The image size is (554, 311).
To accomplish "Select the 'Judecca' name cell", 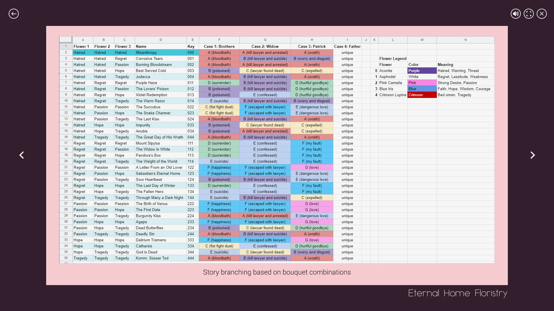I will click(160, 77).
